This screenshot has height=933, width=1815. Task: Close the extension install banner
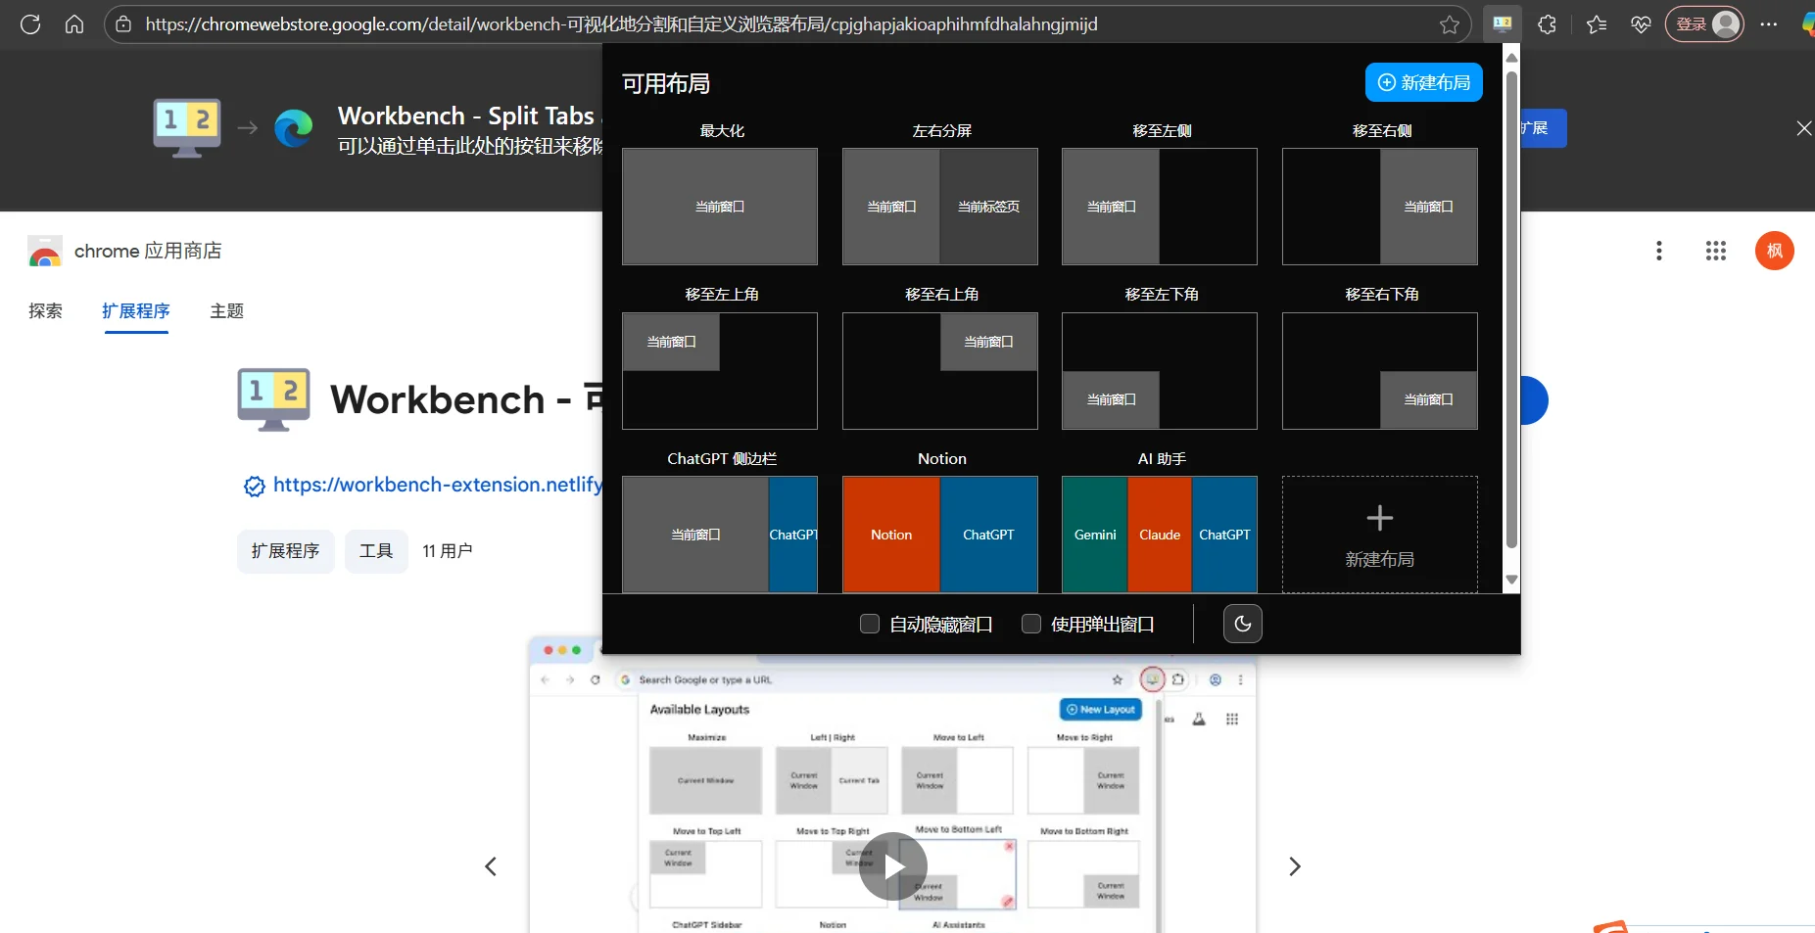coord(1803,128)
